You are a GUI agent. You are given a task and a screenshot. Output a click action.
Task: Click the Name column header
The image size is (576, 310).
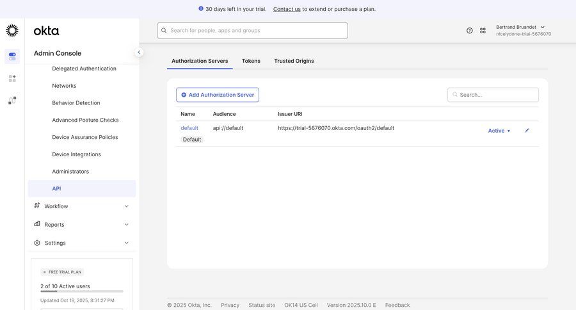pos(188,114)
